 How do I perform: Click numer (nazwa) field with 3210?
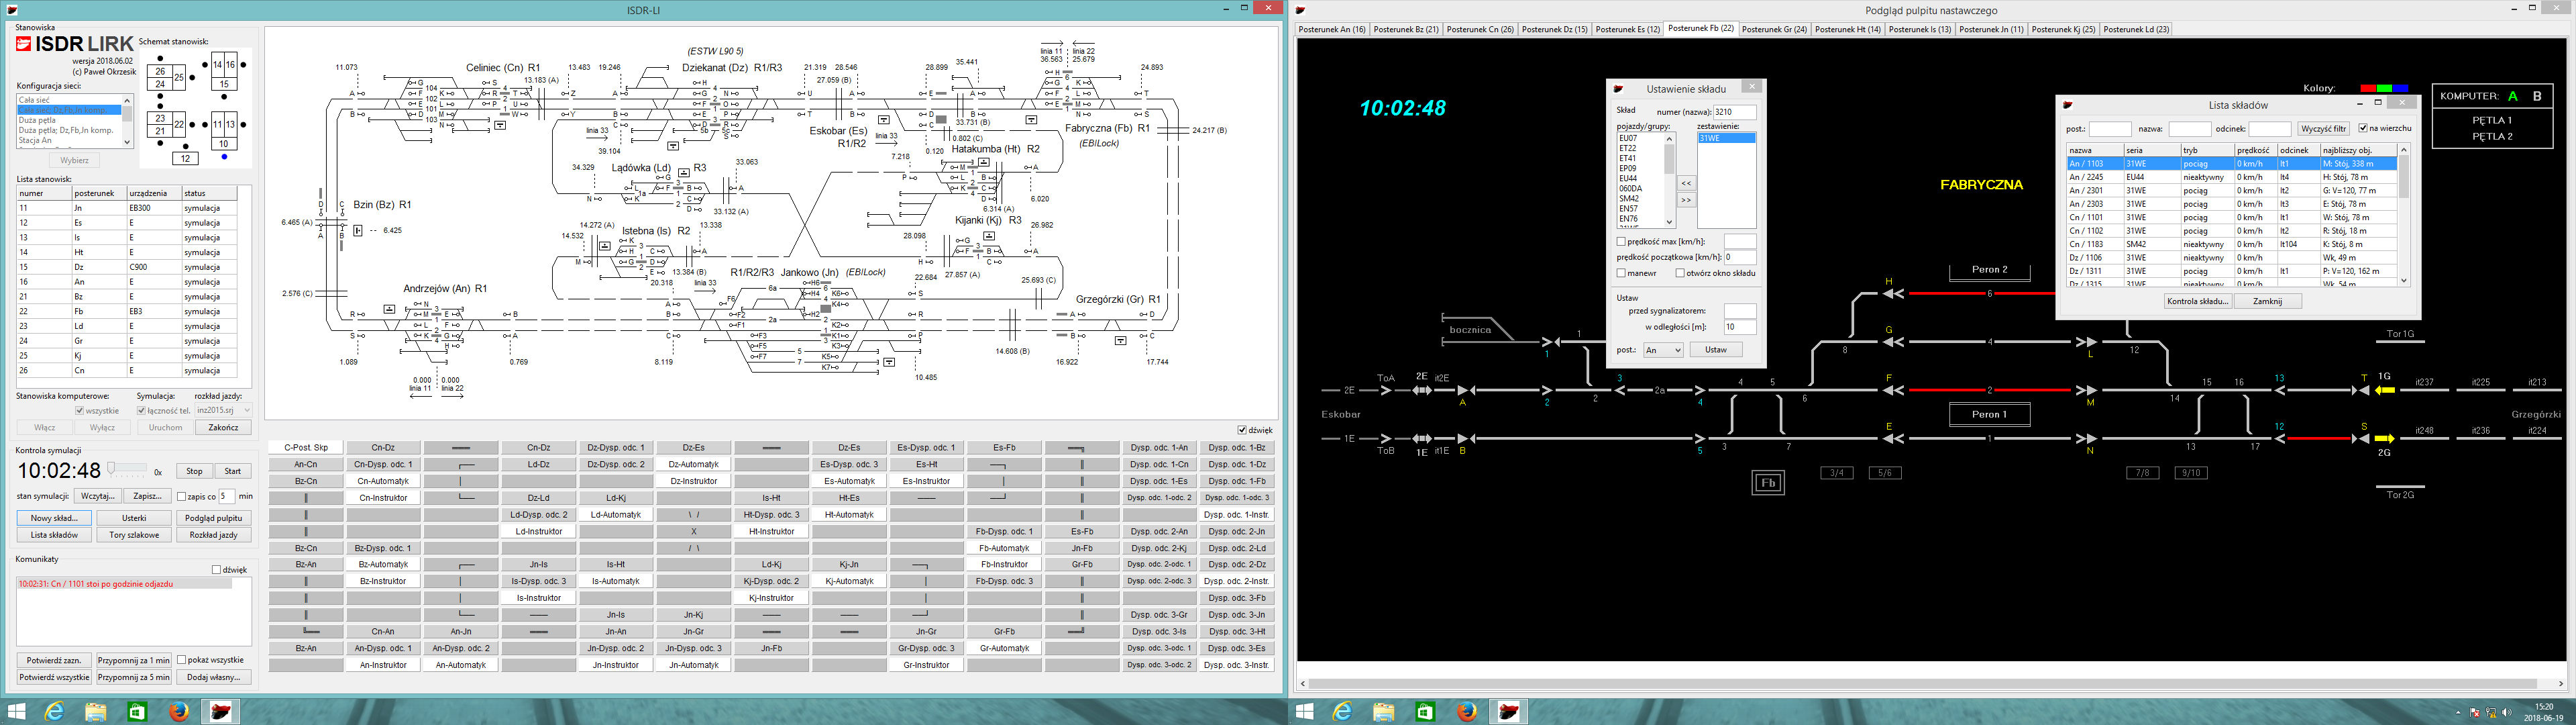[x=1734, y=112]
